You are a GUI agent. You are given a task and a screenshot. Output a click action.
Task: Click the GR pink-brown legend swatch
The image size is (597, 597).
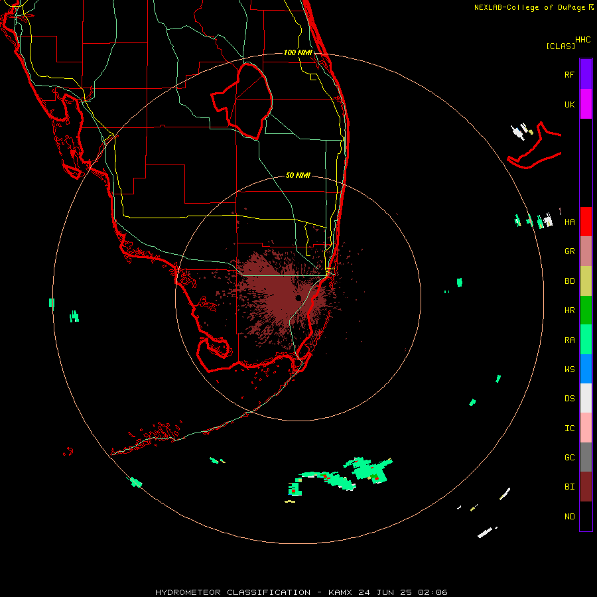[x=586, y=251]
